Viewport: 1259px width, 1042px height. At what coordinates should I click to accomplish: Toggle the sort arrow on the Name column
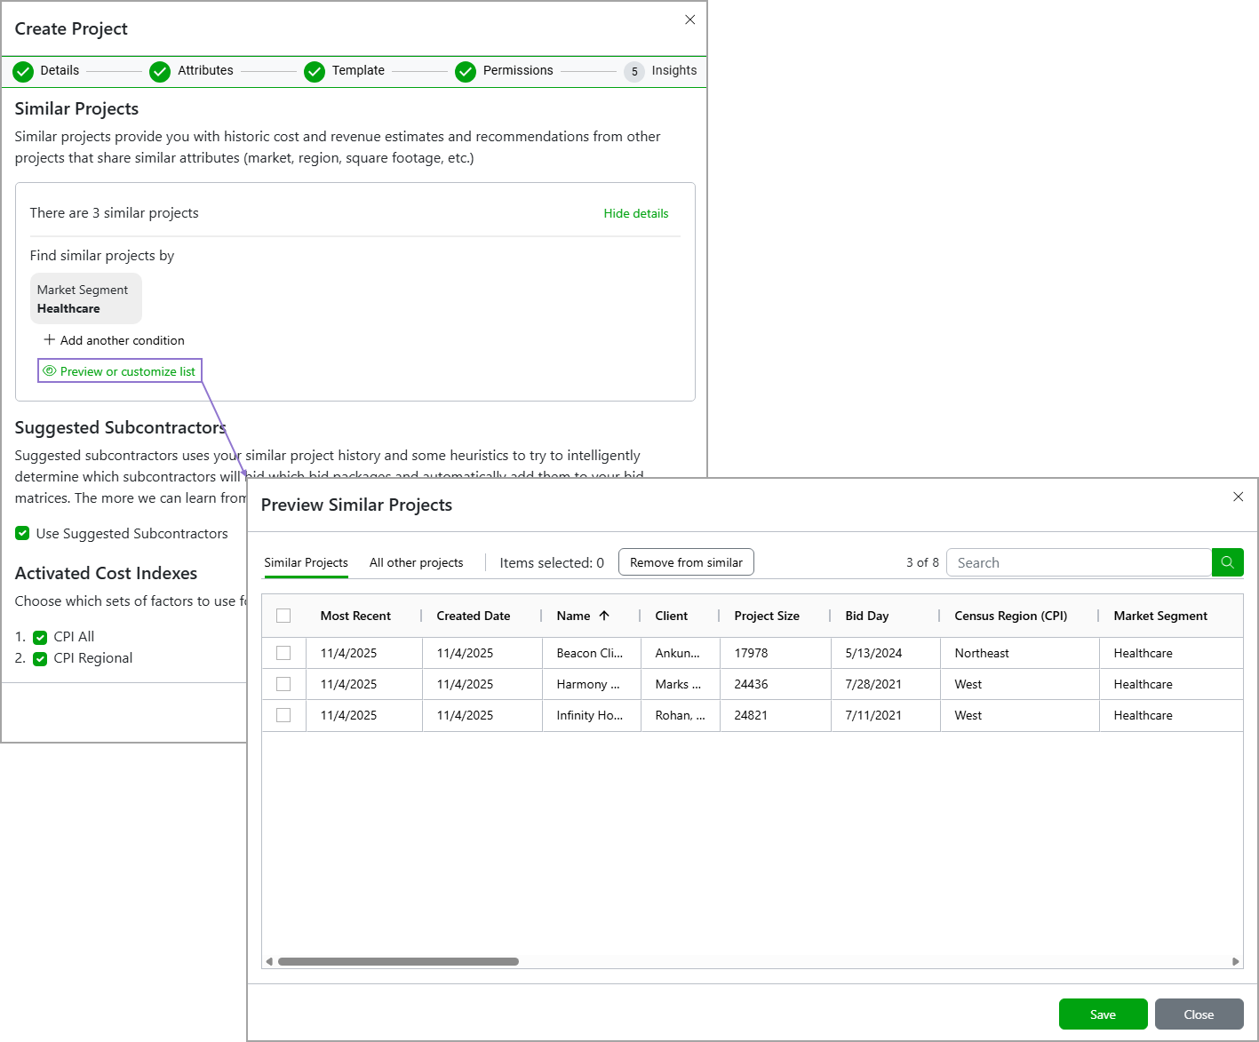(x=603, y=615)
